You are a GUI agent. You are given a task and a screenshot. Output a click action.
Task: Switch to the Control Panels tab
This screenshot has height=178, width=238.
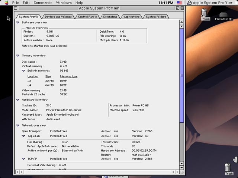point(87,17)
